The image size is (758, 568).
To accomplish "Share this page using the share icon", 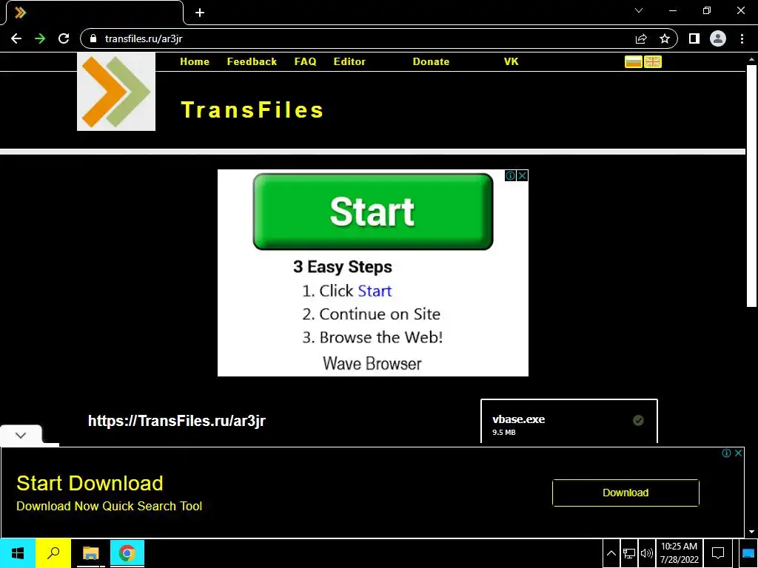I will [641, 38].
